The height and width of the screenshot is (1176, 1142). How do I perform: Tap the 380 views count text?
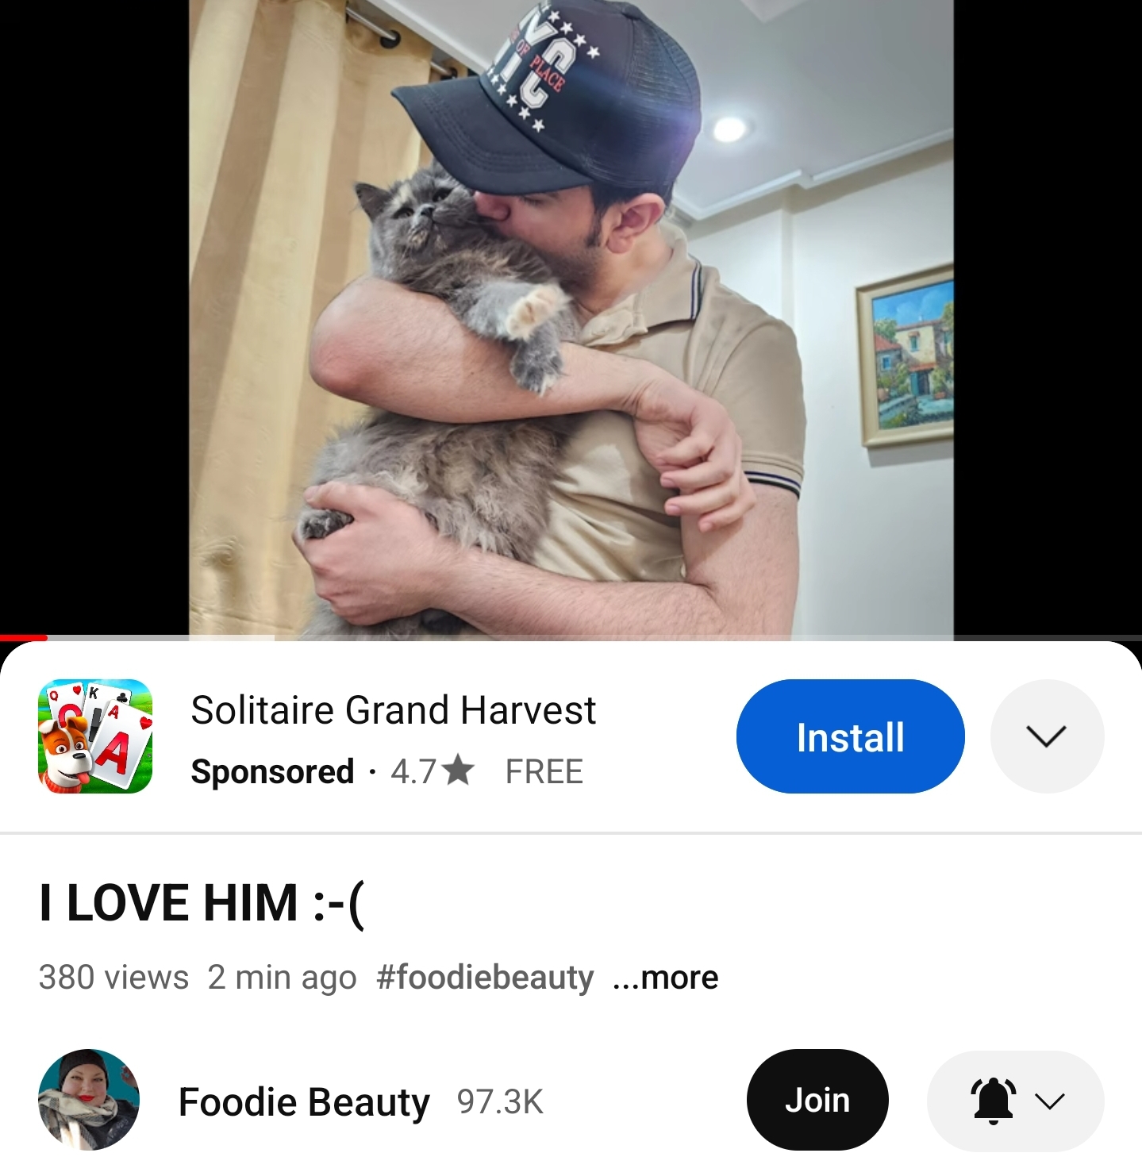[x=113, y=978]
